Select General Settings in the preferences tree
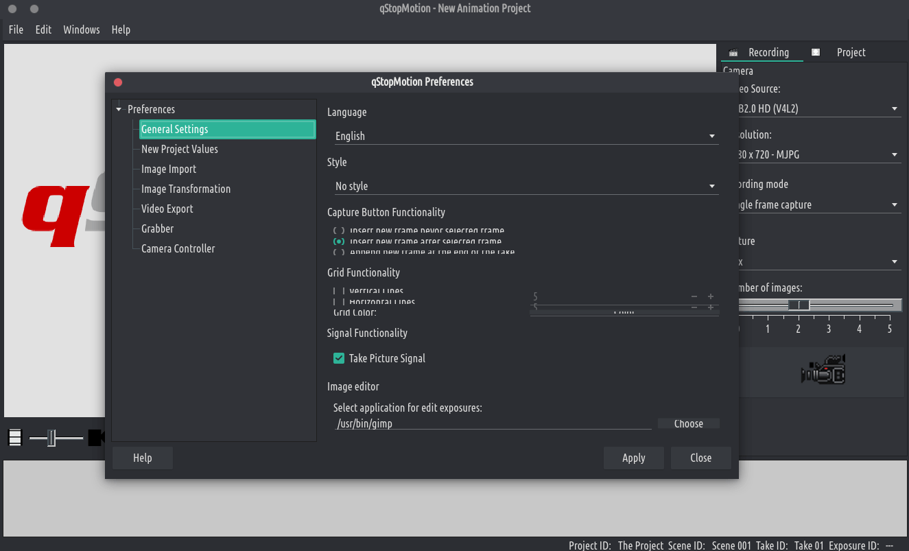Viewport: 909px width, 551px height. (227, 129)
